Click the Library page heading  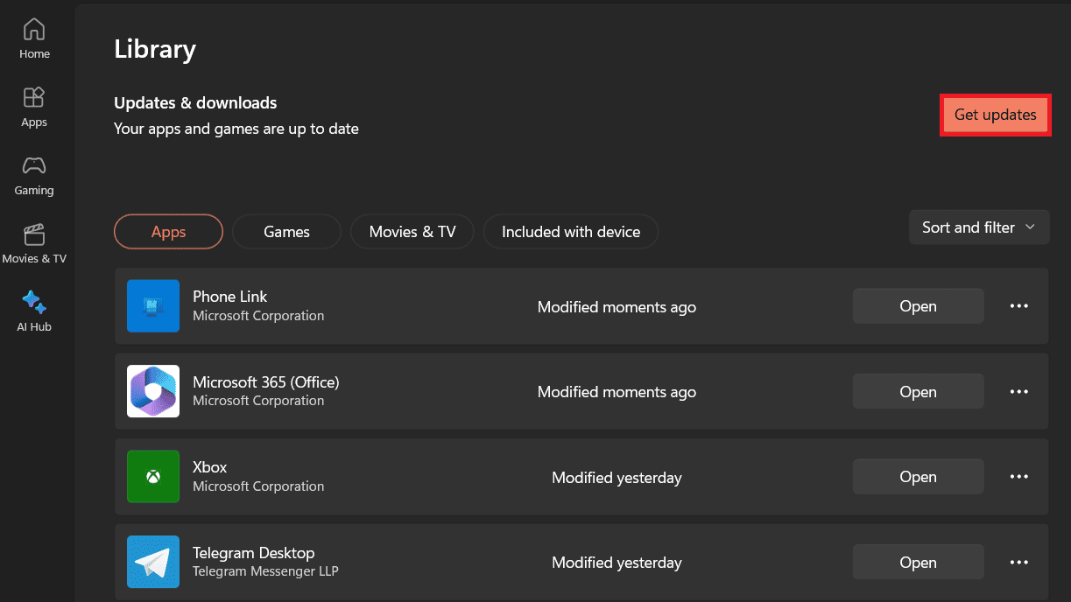coord(155,49)
